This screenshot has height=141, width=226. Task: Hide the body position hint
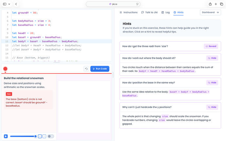(212, 58)
